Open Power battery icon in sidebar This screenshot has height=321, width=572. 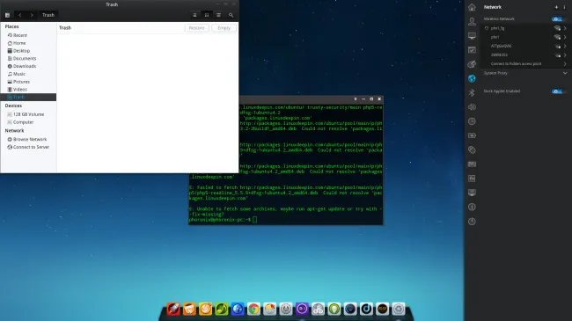point(472,135)
